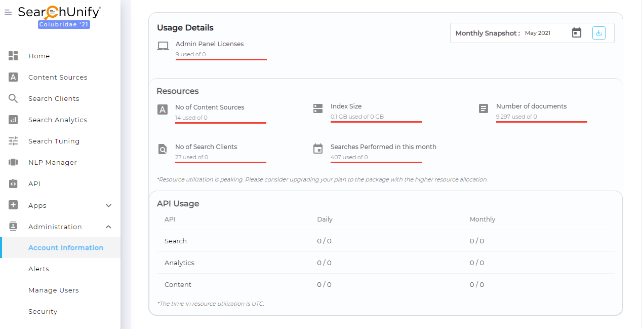This screenshot has height=329, width=642.
Task: Click the Search Analytics chart icon
Action: (x=13, y=120)
